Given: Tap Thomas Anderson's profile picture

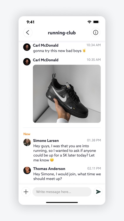Looking at the screenshot, I should tap(27, 170).
